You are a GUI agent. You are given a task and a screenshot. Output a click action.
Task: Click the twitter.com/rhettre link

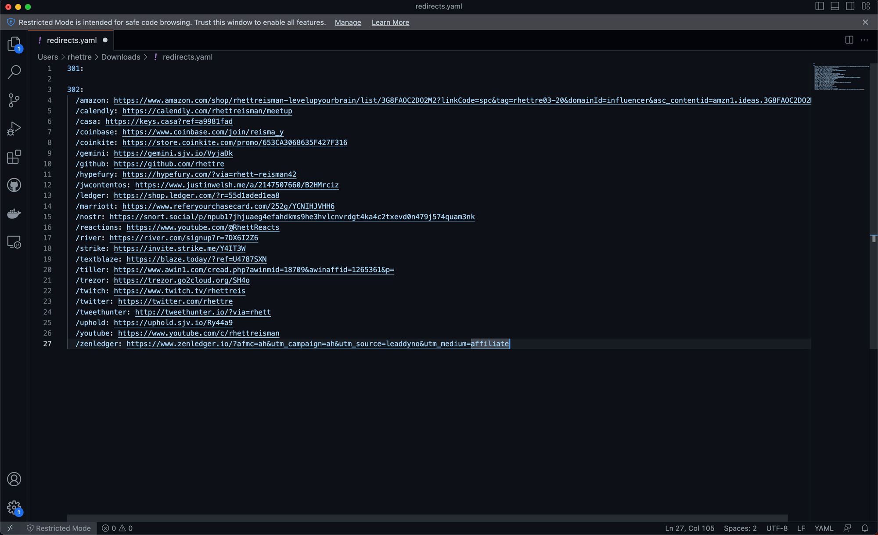[x=175, y=301]
